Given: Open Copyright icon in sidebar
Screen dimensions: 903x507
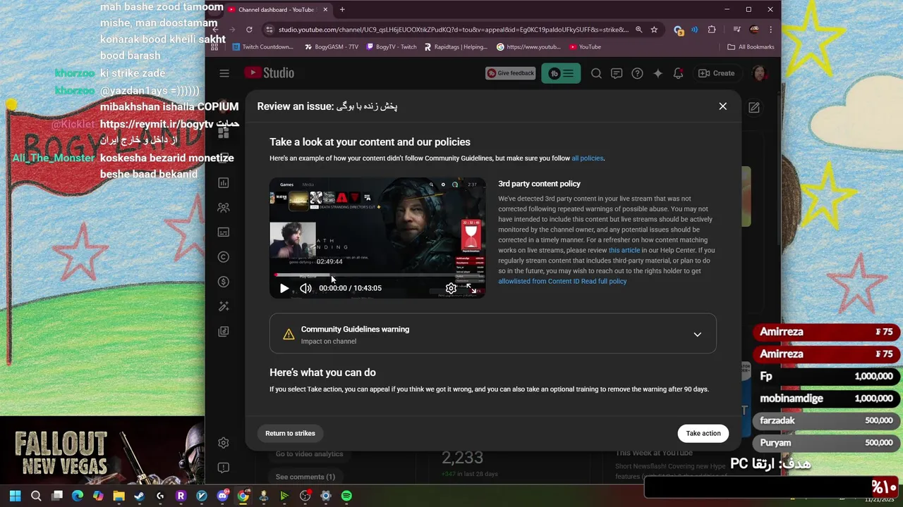Looking at the screenshot, I should point(224,257).
